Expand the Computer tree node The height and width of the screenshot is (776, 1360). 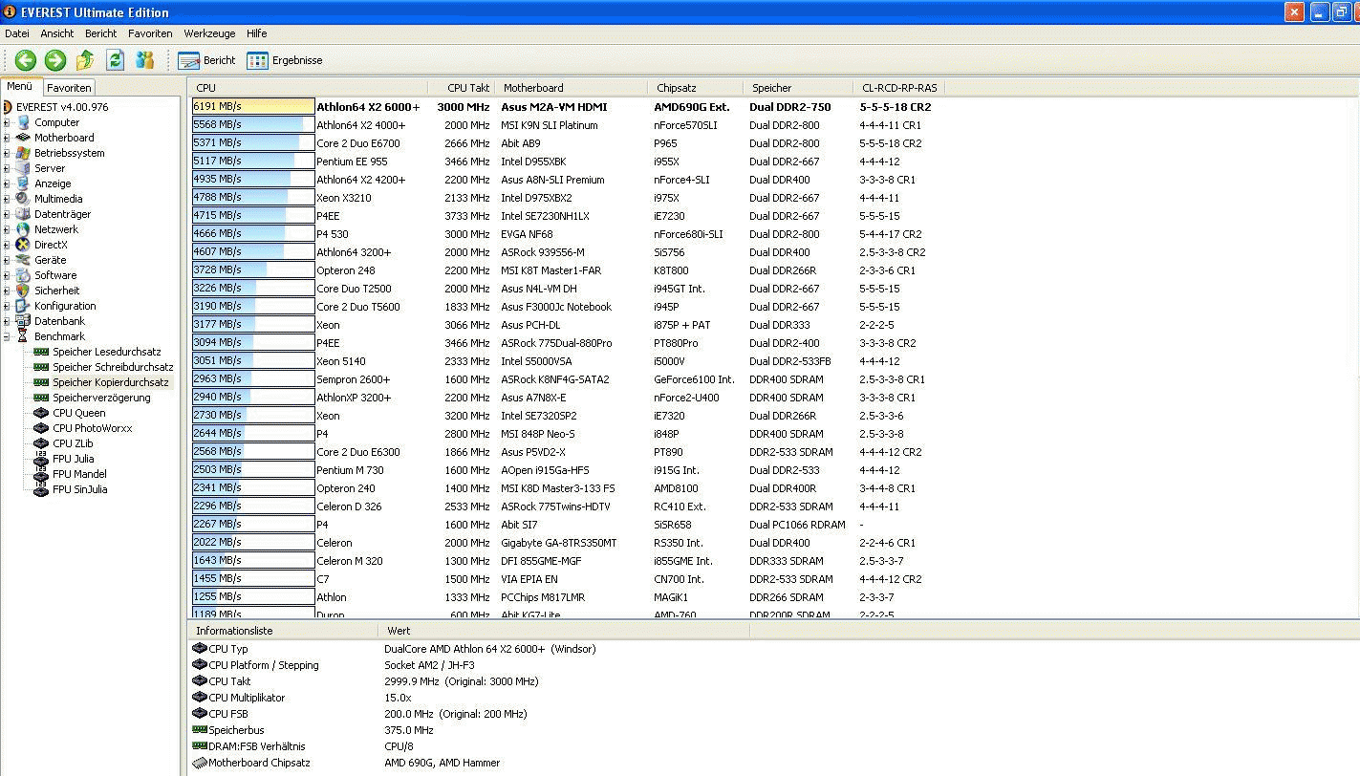click(7, 122)
